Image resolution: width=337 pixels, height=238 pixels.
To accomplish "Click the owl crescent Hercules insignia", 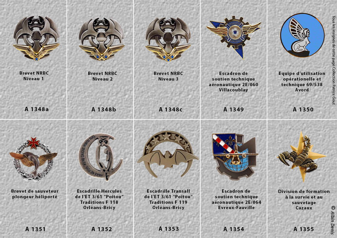I will [101, 157].
